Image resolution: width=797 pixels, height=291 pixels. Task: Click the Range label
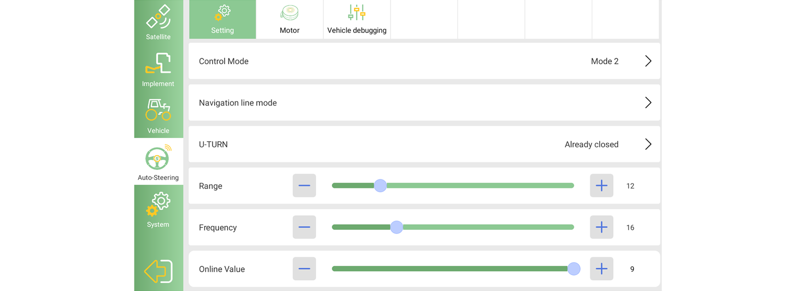[210, 186]
